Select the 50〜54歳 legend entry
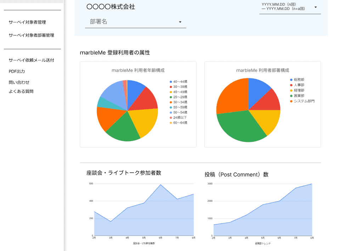Viewport: 355px width, 251px height. click(x=179, y=112)
